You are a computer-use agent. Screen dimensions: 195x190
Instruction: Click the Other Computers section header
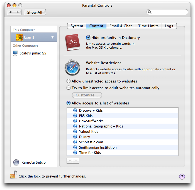(26, 46)
